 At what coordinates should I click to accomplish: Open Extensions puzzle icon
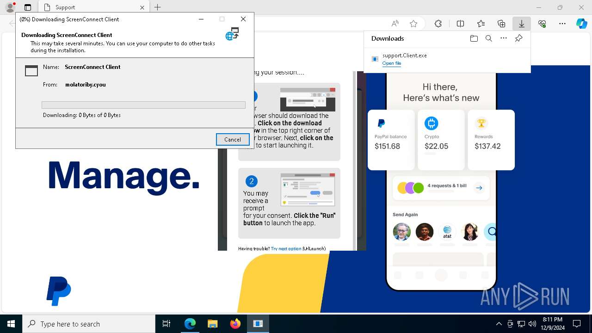(x=438, y=24)
